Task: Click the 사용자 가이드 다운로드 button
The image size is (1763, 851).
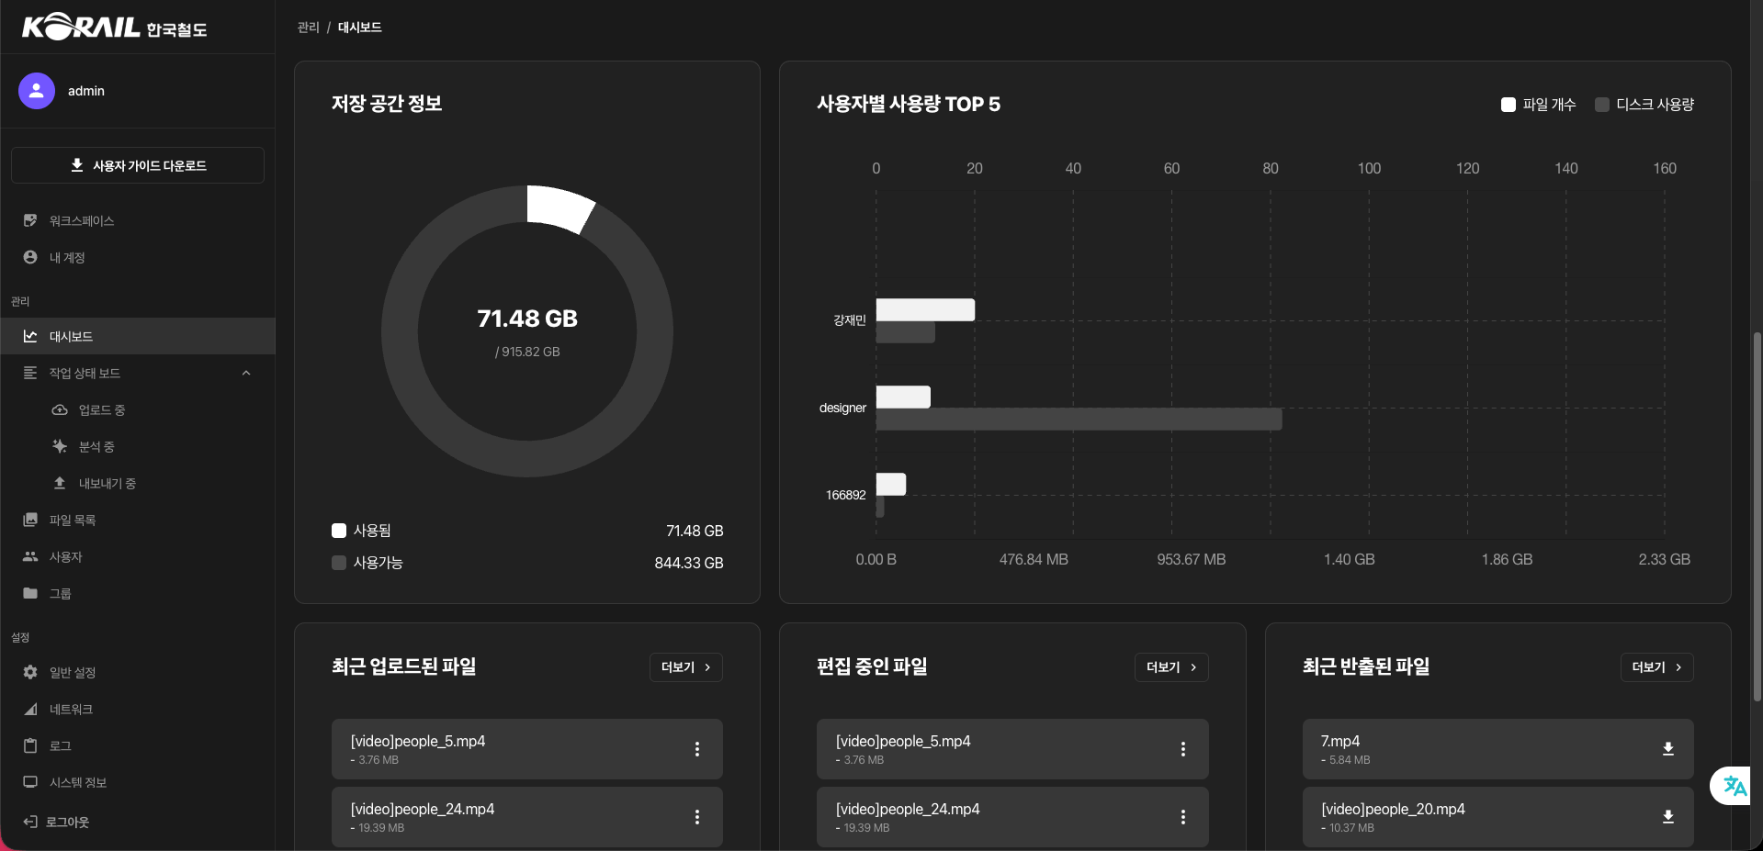Action: click(138, 166)
